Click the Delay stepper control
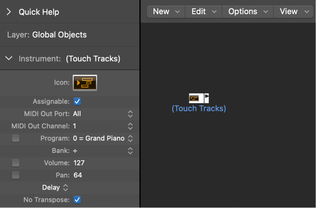The width and height of the screenshot is (316, 208). tap(65, 187)
